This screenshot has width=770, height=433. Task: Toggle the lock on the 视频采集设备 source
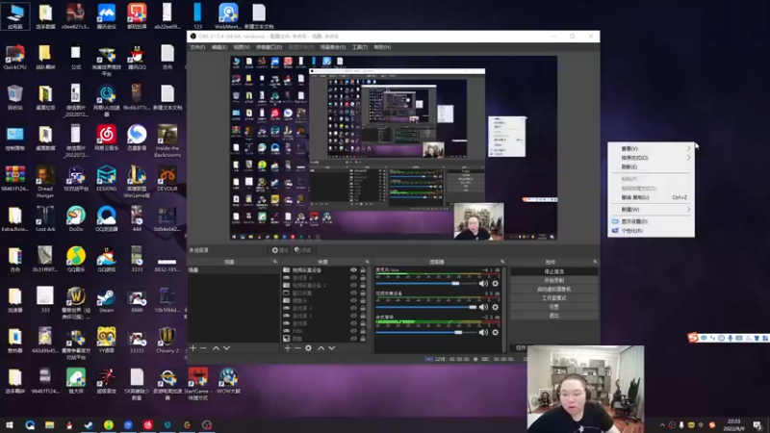pos(363,270)
